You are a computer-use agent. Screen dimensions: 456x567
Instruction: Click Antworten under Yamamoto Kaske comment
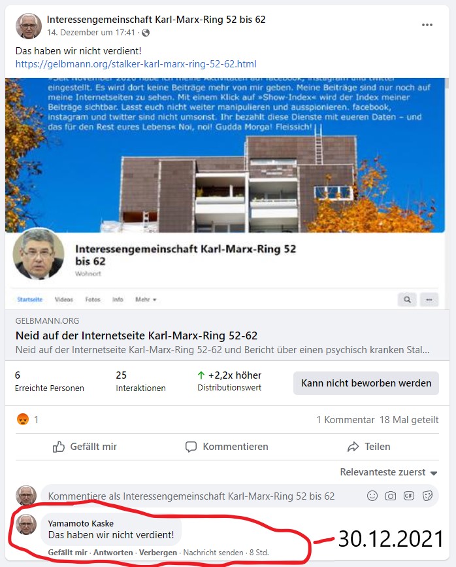113,553
